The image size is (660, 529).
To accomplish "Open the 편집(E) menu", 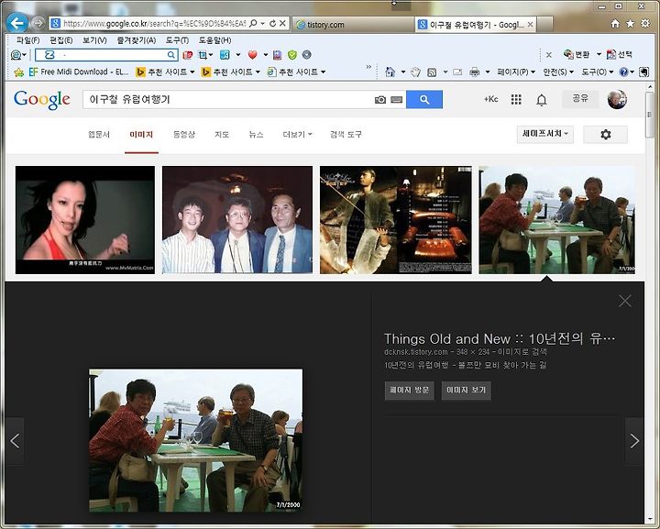I will pyautogui.click(x=61, y=40).
